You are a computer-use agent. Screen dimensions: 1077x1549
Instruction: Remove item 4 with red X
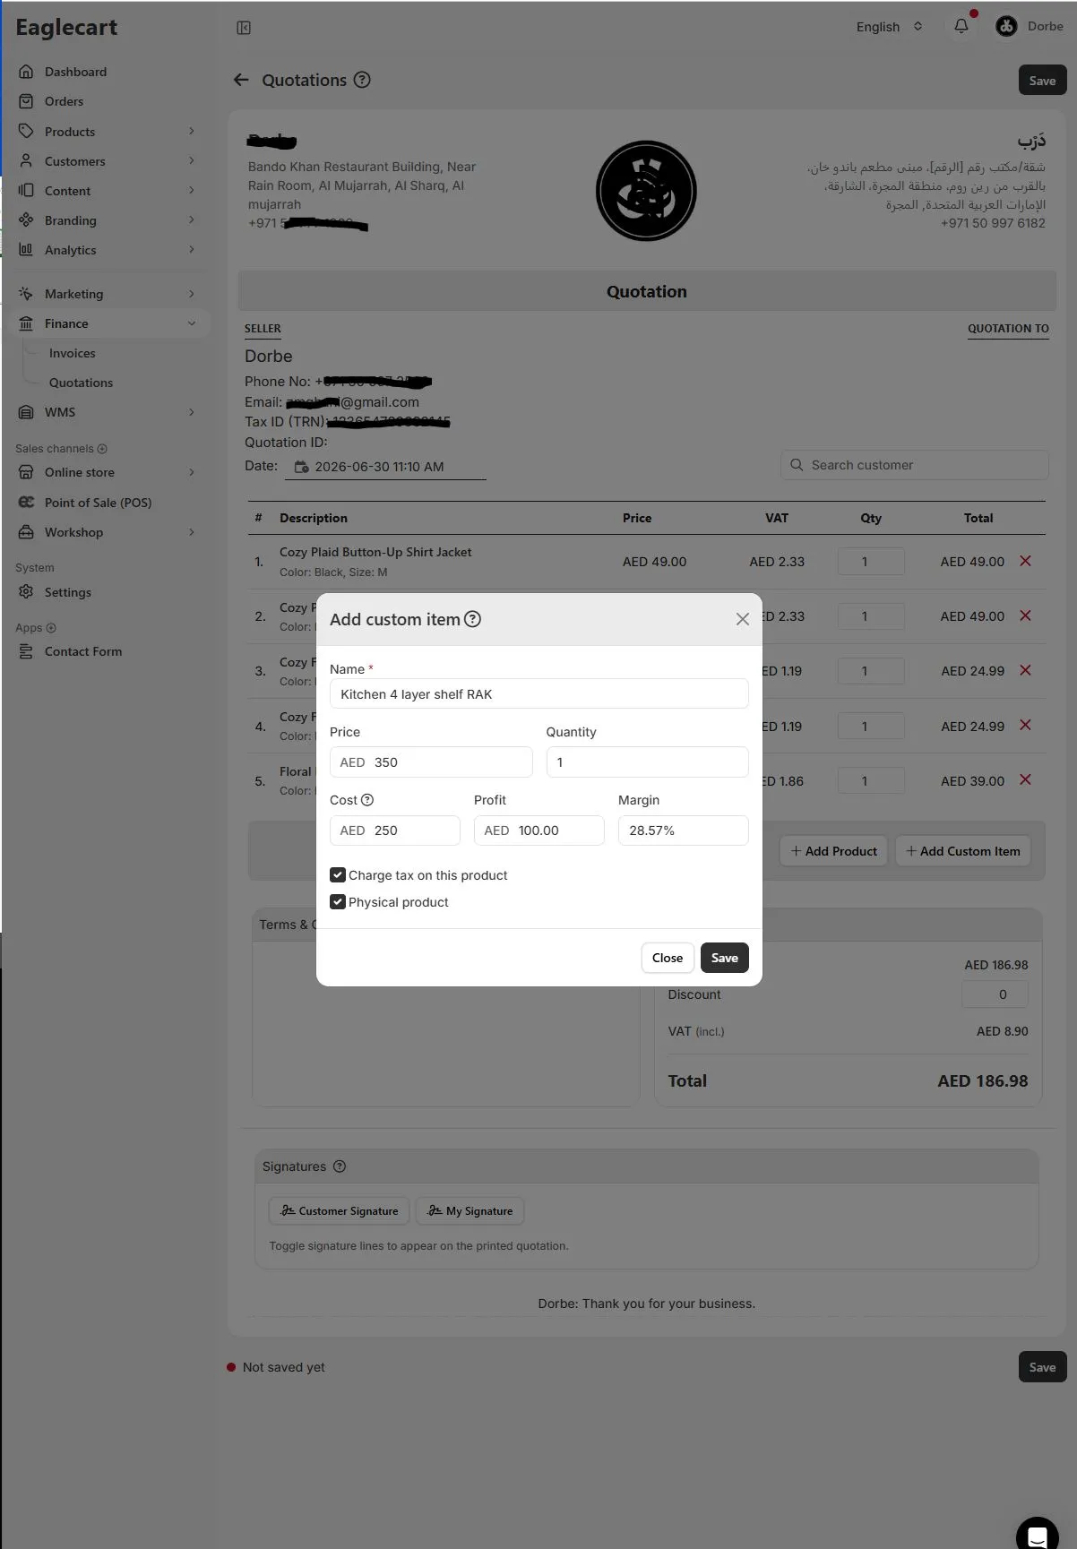1025,725
